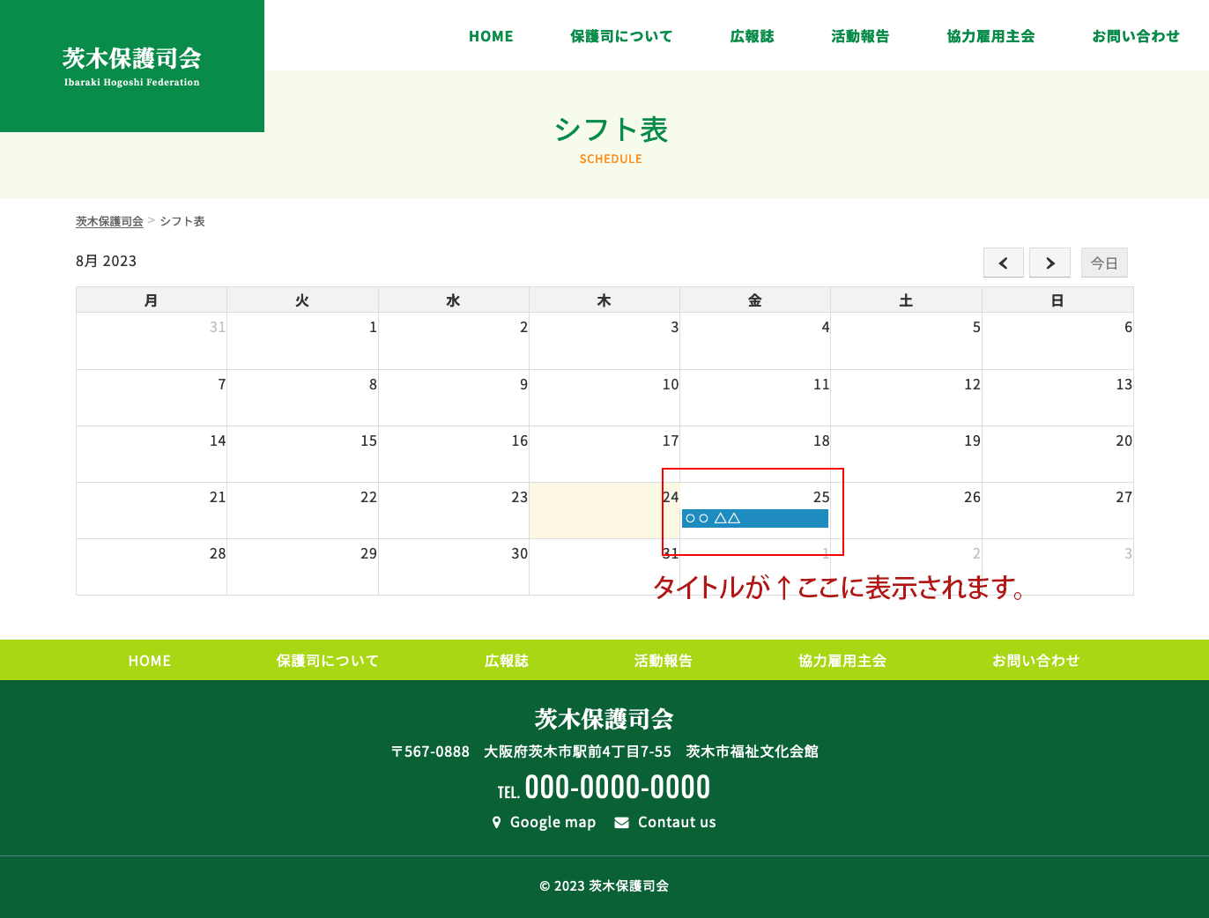Click the Contact us envelope icon

tap(621, 822)
